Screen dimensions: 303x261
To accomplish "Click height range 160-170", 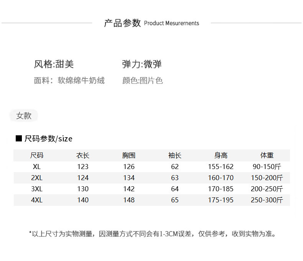I will pos(221,177).
